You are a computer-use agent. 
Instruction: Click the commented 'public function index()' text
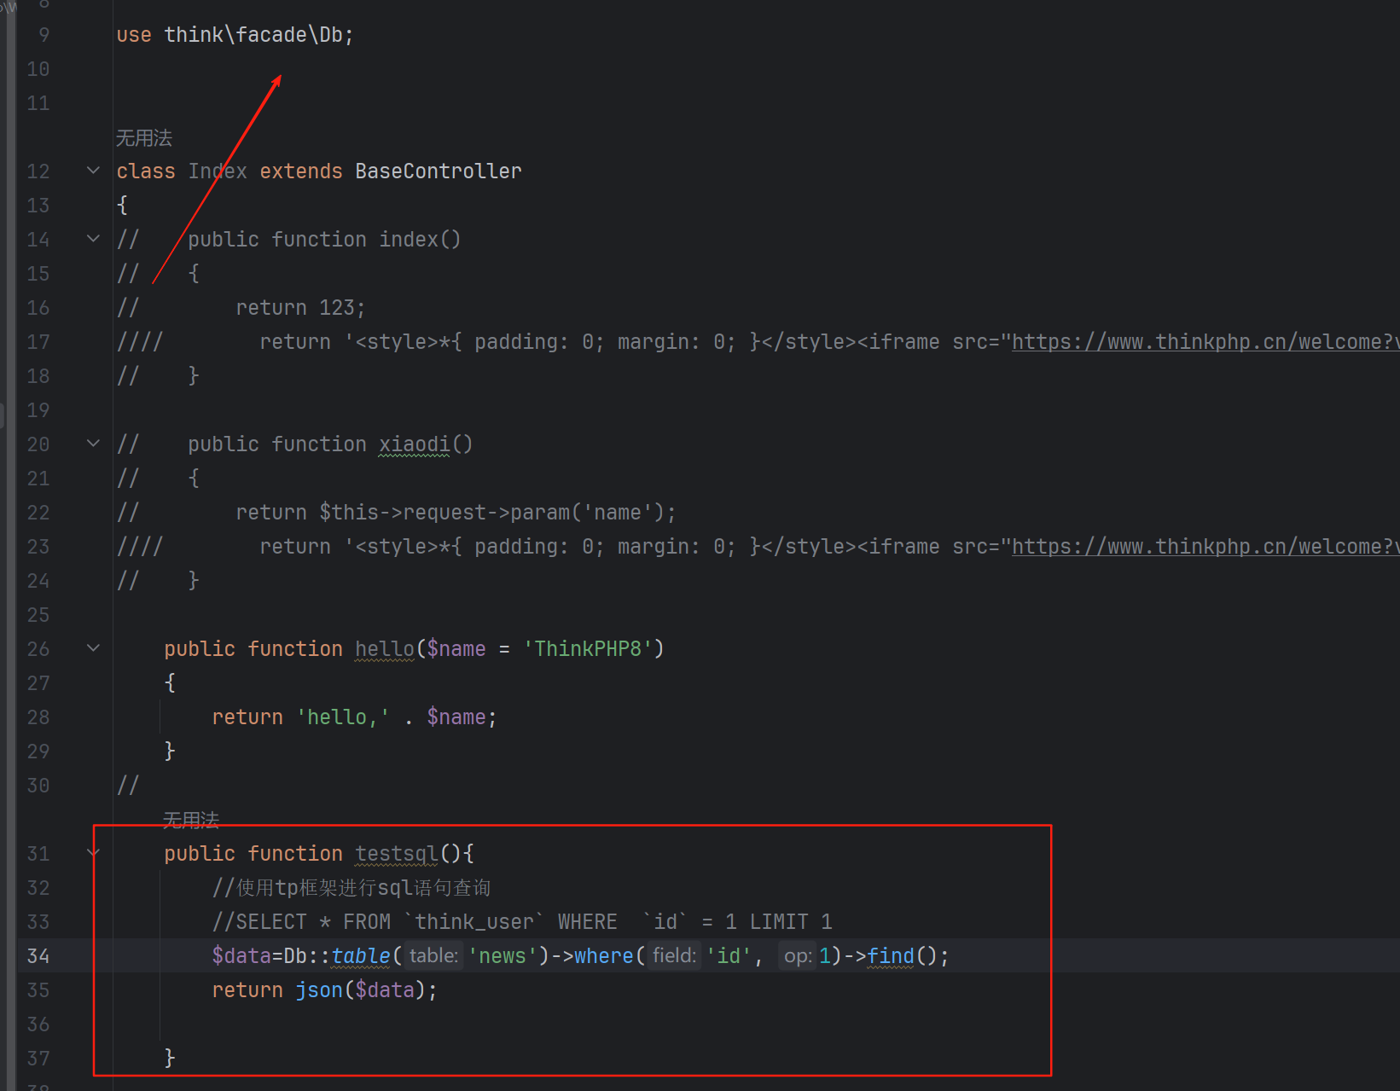point(324,240)
